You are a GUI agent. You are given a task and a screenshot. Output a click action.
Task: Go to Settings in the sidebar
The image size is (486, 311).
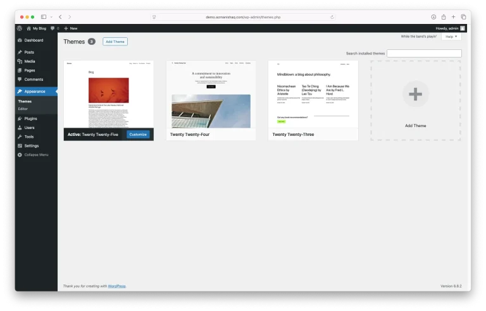tap(31, 145)
